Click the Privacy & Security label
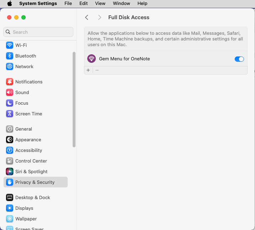 pos(35,182)
